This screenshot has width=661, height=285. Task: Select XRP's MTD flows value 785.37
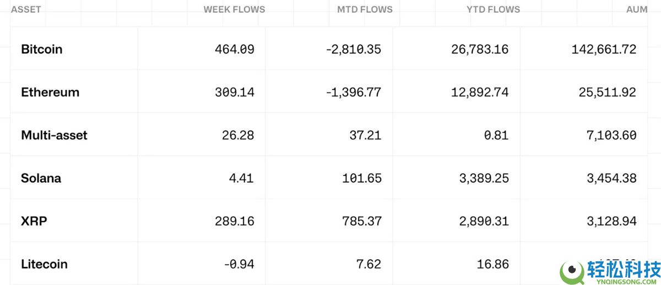pyautogui.click(x=361, y=221)
